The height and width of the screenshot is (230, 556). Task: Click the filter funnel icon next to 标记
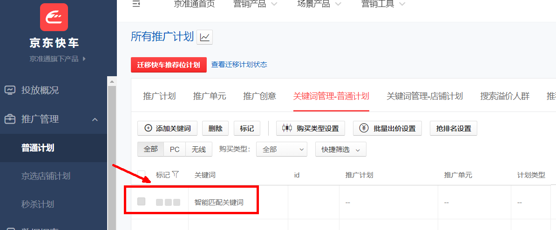[x=176, y=174]
